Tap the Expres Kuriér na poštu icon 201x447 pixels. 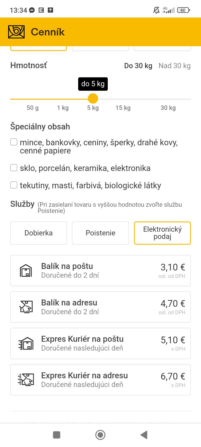(26, 343)
